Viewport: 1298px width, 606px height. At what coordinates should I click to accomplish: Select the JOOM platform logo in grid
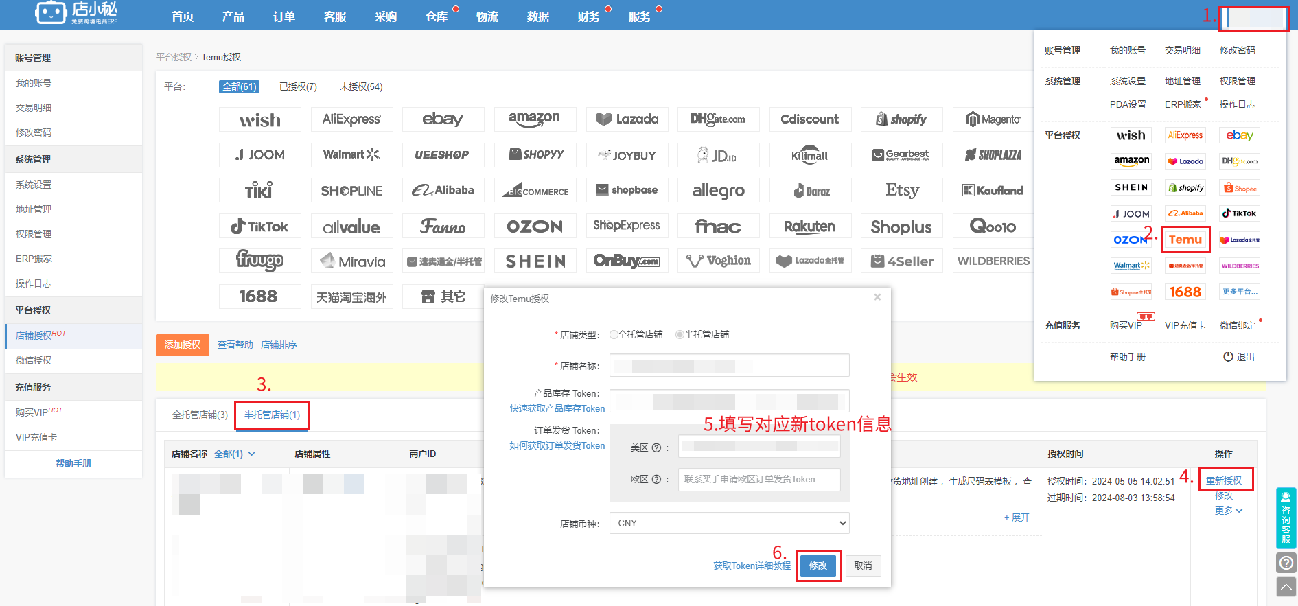pyautogui.click(x=260, y=155)
